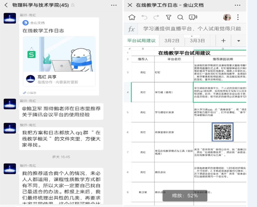Open the user avatar profile
This screenshot has height=207, width=257.
point(227,17)
